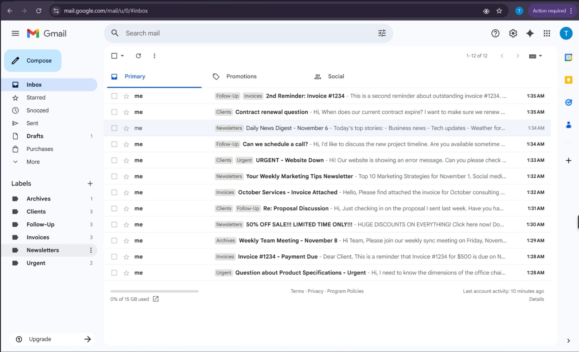Star the Contract renewal question email
This screenshot has width=579, height=352.
(x=126, y=112)
